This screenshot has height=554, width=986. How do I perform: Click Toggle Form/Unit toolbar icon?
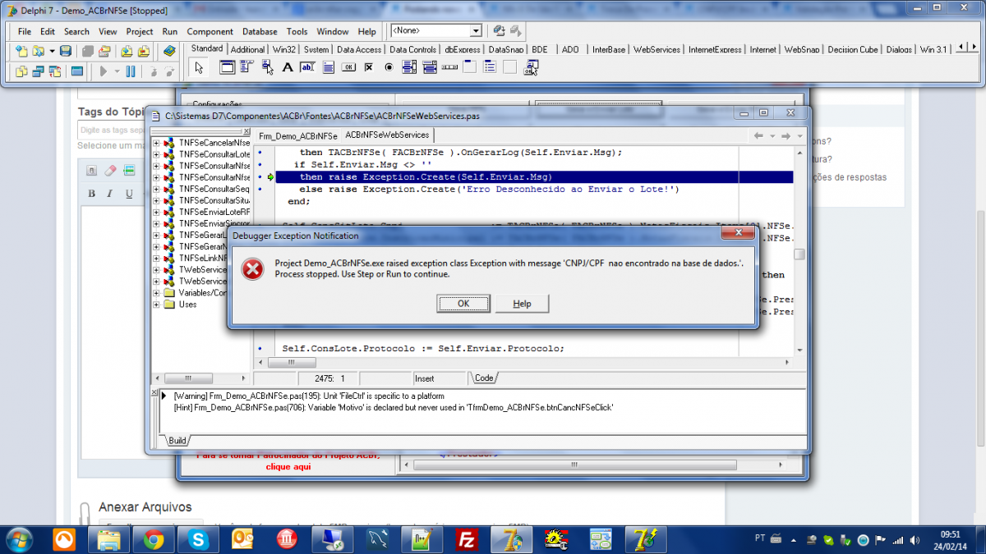(54, 71)
